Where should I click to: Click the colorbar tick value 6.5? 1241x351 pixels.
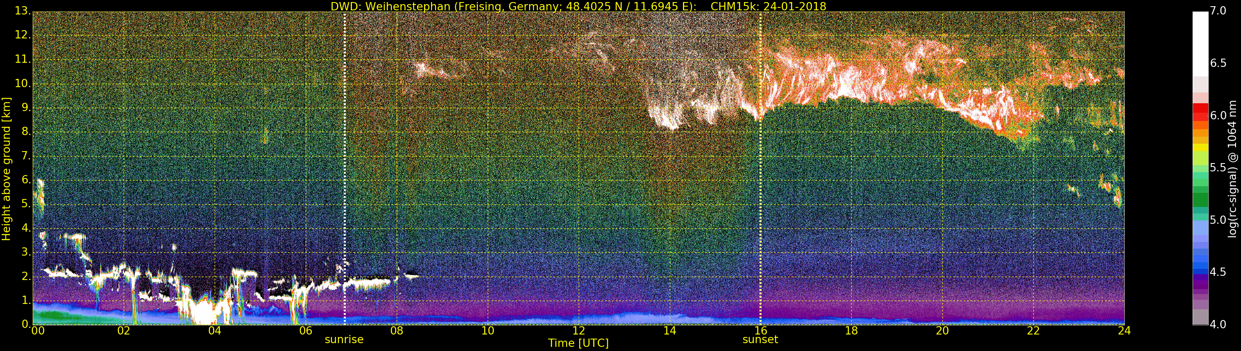tap(1219, 63)
